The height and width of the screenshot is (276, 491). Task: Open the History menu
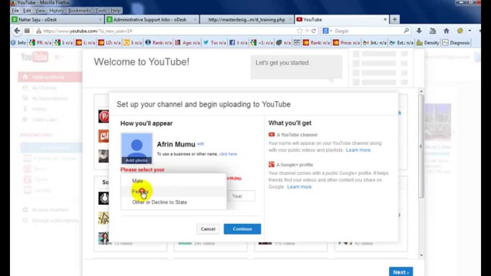[x=56, y=11]
